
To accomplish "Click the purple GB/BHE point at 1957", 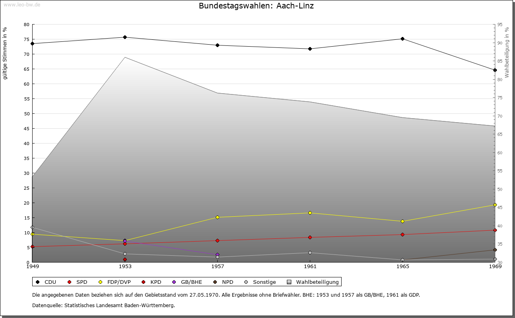I will (217, 255).
